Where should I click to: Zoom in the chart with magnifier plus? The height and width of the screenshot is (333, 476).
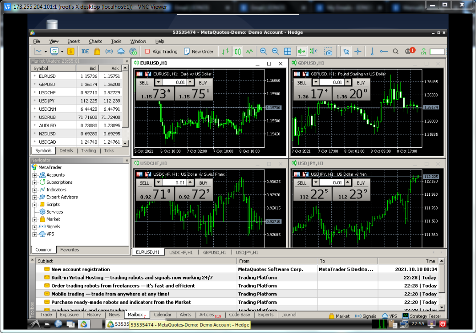(264, 52)
